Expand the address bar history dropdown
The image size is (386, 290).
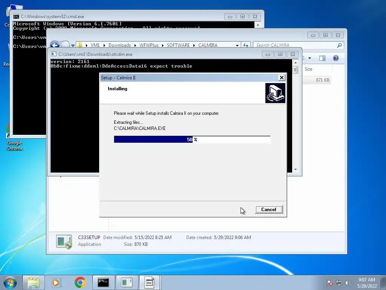237,45
